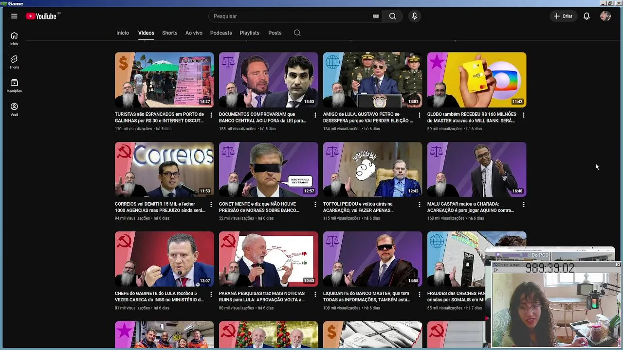Open the Você sidebar icon

coord(14,110)
